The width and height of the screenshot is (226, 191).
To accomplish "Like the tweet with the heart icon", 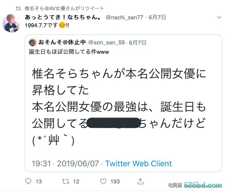I will point(103,182).
